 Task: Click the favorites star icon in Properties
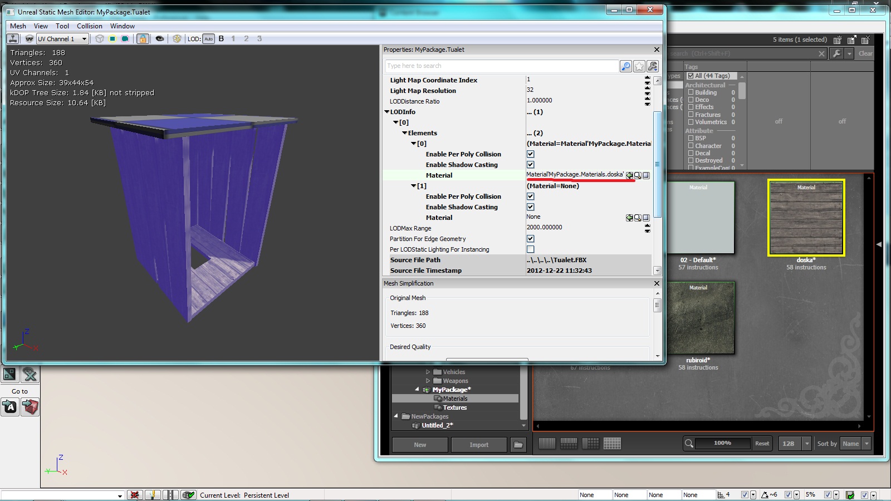pos(639,66)
